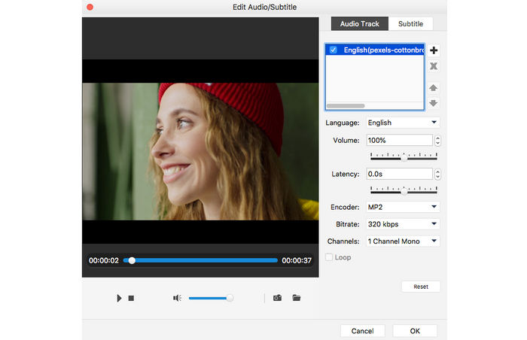Open the Bitrate 320 kbps dropdown
This screenshot has height=340, width=527.
[x=403, y=224]
